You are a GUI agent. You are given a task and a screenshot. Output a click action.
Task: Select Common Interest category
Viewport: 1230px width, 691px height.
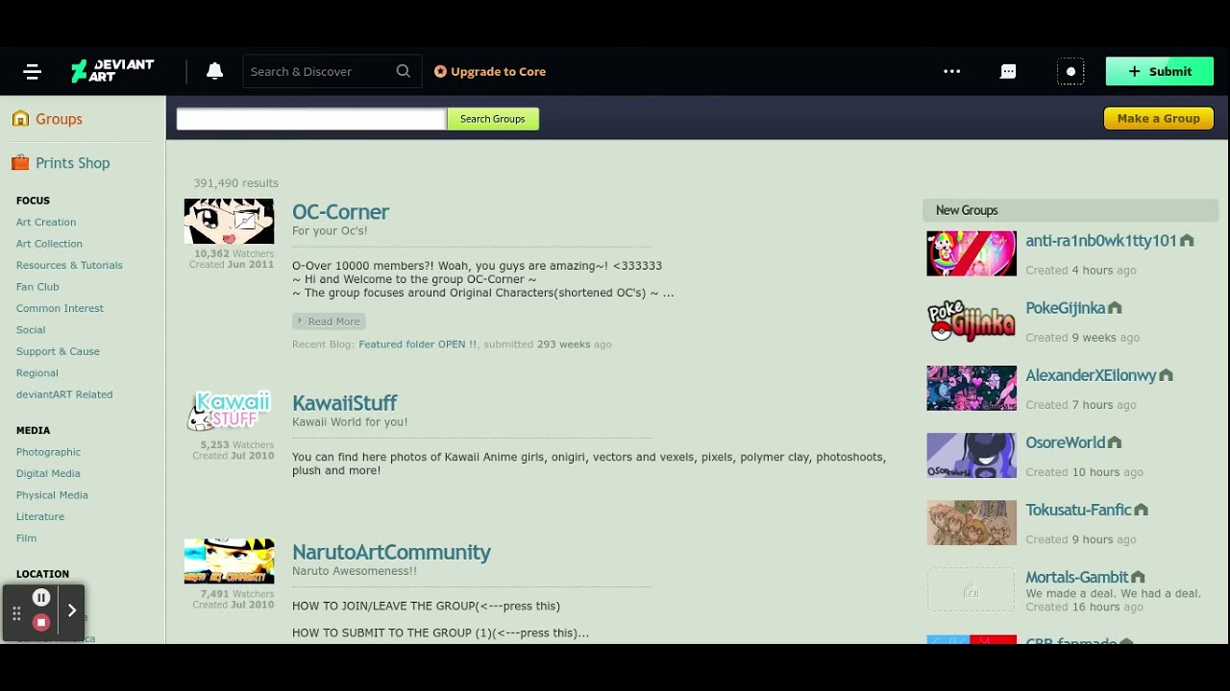click(x=60, y=308)
